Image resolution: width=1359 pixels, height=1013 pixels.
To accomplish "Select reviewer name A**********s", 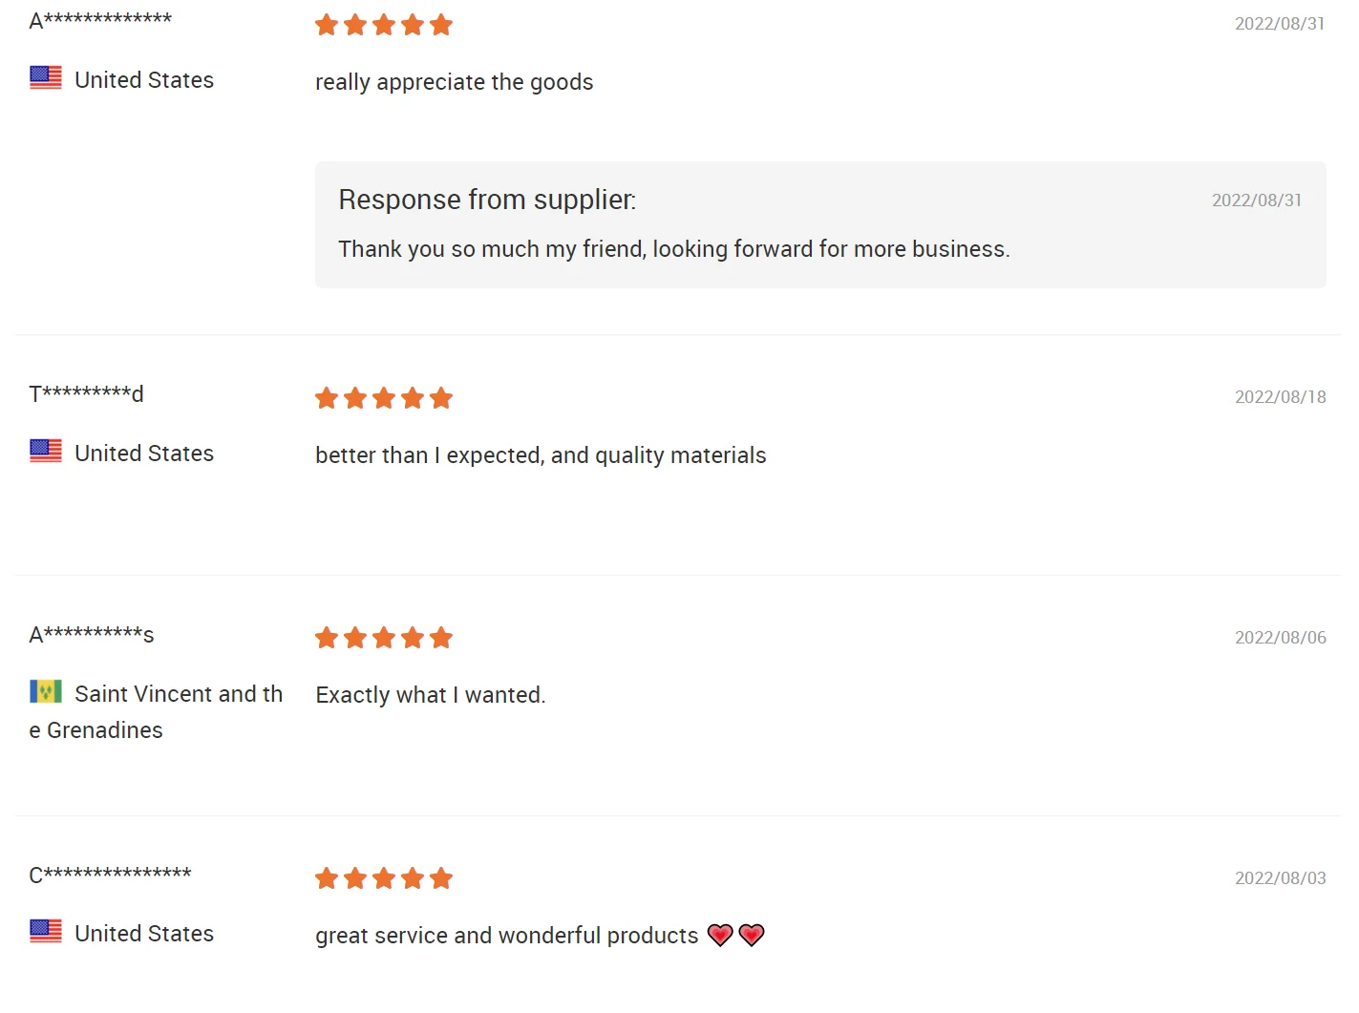I will [x=92, y=634].
